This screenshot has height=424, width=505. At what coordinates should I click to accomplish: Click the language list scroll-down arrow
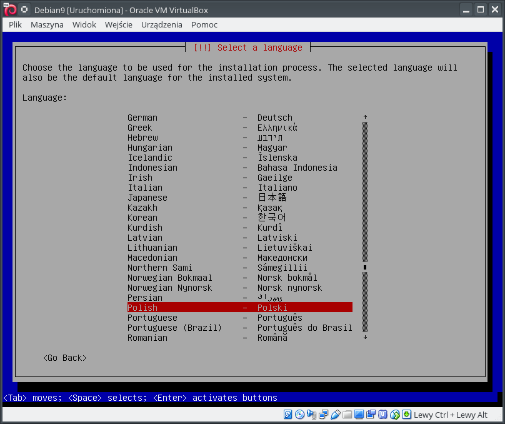365,338
